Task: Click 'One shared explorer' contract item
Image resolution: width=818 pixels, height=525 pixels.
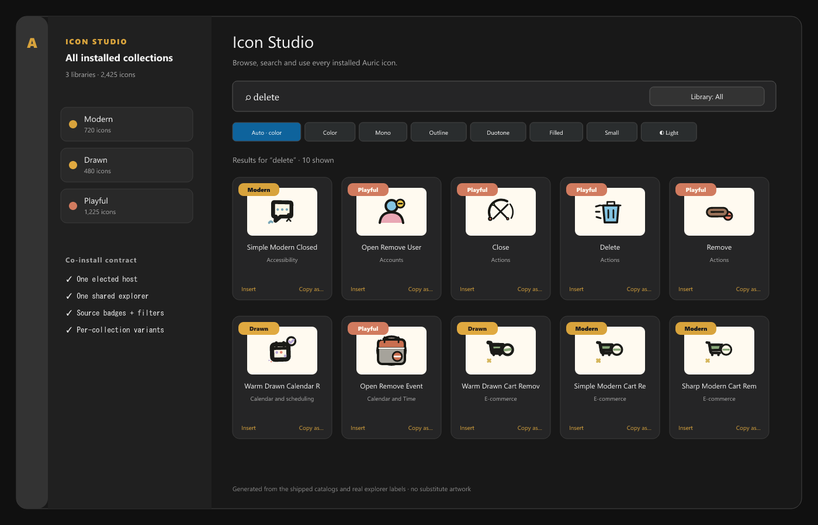Action: point(107,296)
